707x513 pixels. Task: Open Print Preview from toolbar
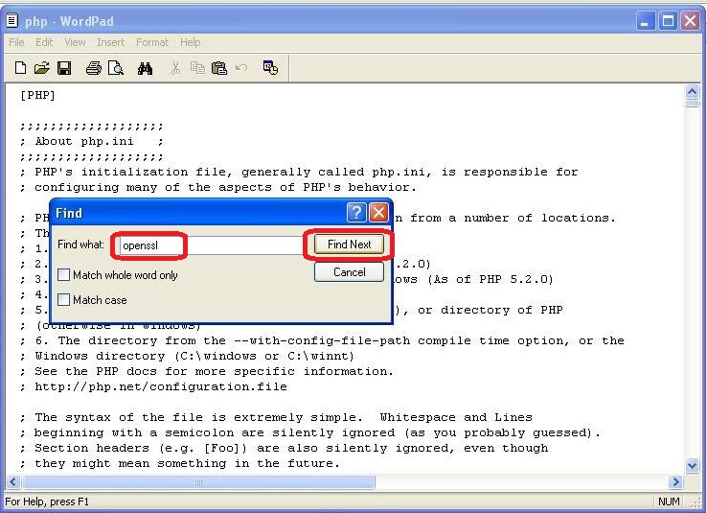coord(115,68)
